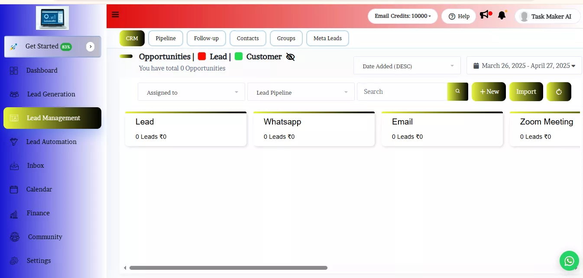Open the hamburger menu icon
This screenshot has height=278, width=583.
tap(115, 15)
